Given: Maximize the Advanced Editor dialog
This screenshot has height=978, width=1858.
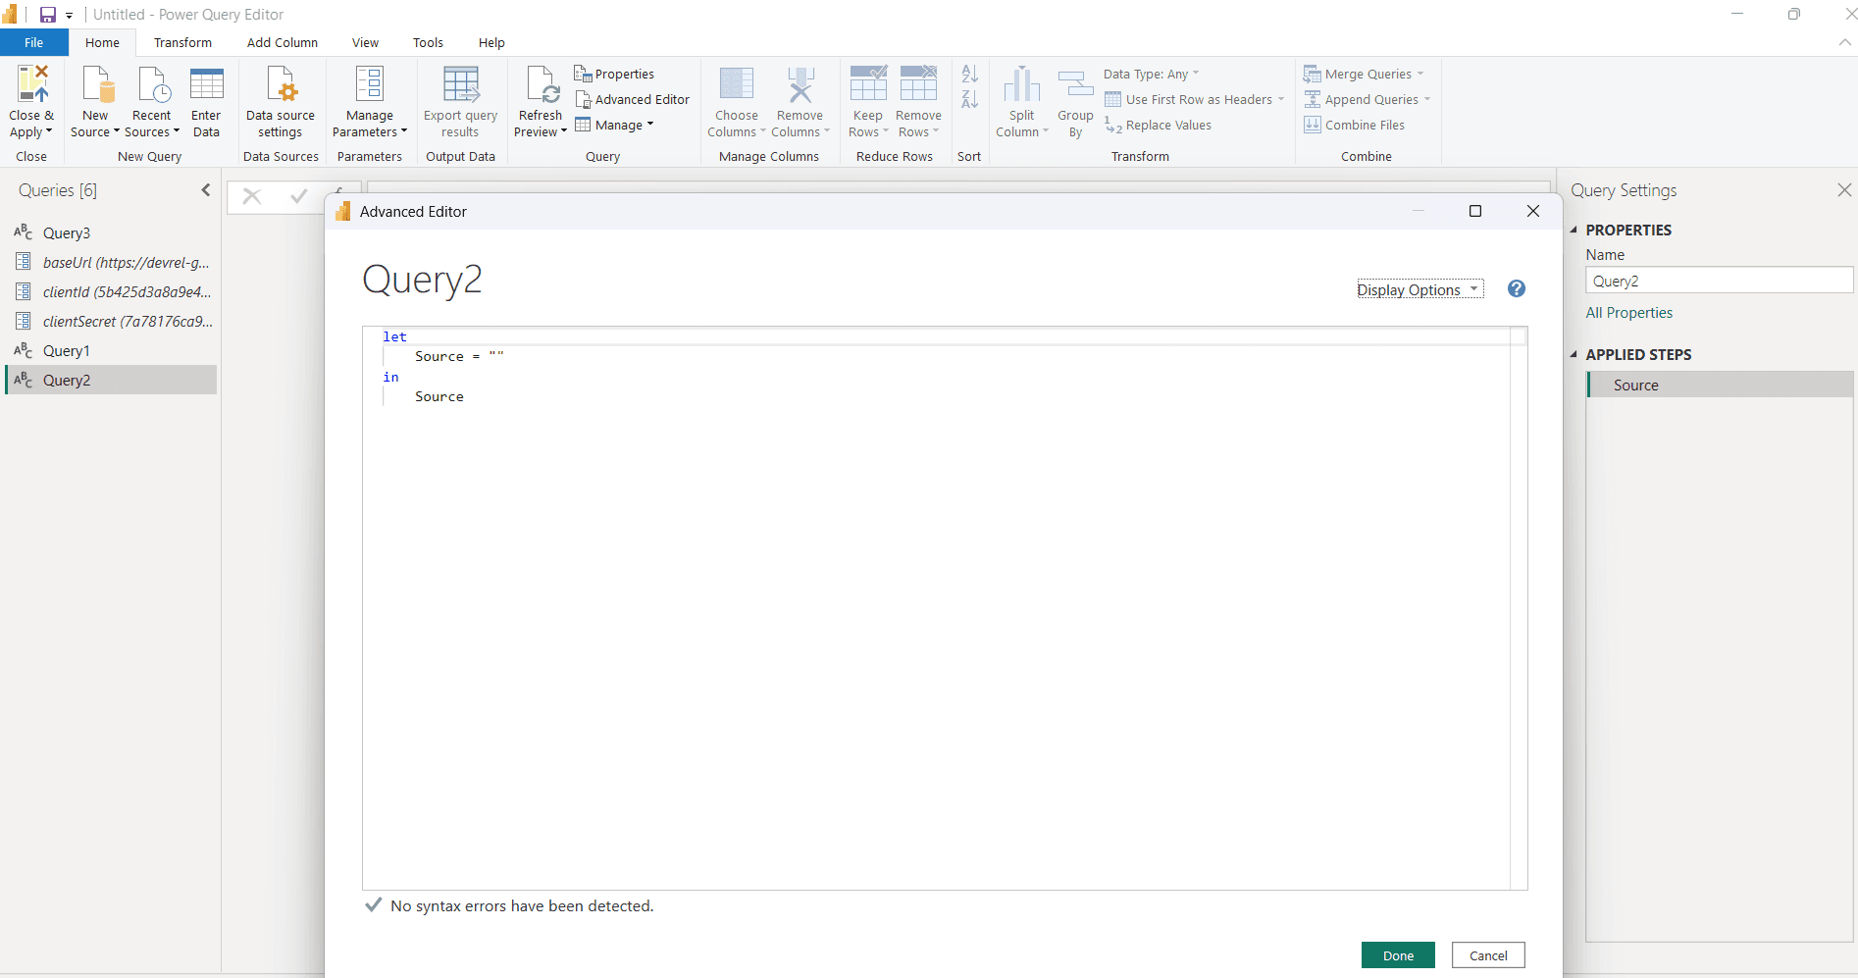Looking at the screenshot, I should 1474,211.
